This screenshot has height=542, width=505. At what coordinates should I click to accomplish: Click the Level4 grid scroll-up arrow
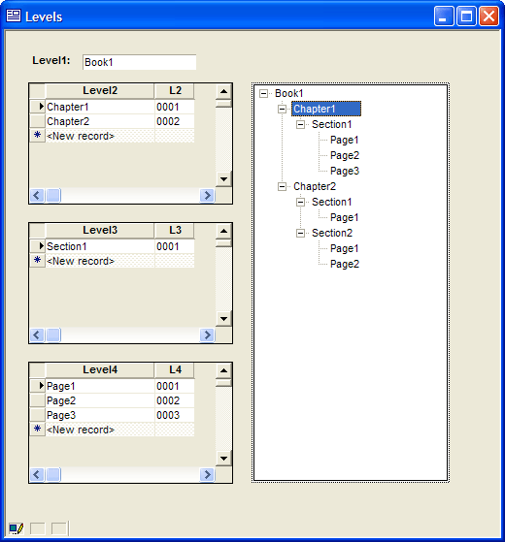click(x=223, y=370)
